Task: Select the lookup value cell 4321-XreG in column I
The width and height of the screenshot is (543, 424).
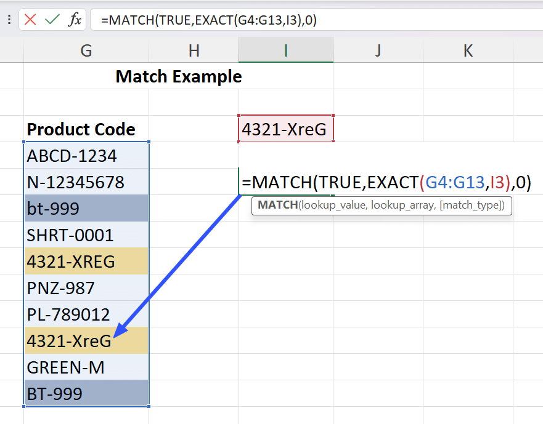Action: click(286, 129)
